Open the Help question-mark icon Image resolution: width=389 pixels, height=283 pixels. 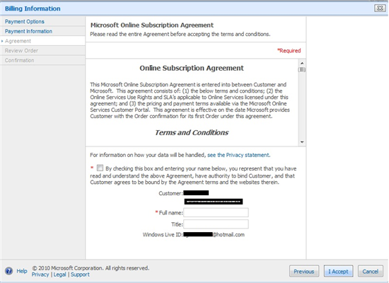[x=9, y=271]
